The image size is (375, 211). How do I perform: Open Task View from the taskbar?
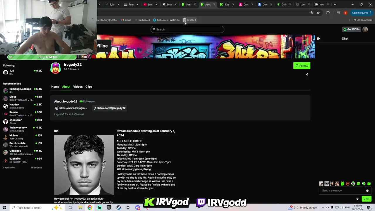point(70,207)
